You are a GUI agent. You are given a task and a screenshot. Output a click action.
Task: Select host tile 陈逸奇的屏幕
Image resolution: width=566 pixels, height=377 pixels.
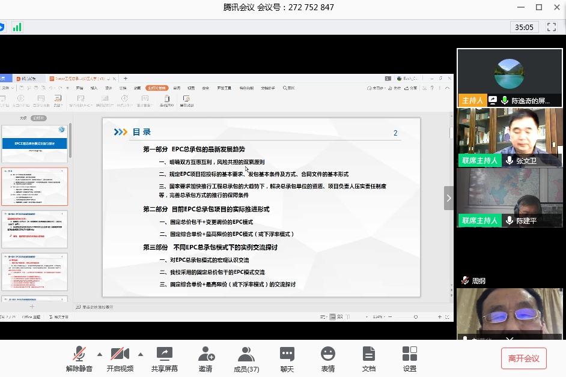pyautogui.click(x=510, y=77)
